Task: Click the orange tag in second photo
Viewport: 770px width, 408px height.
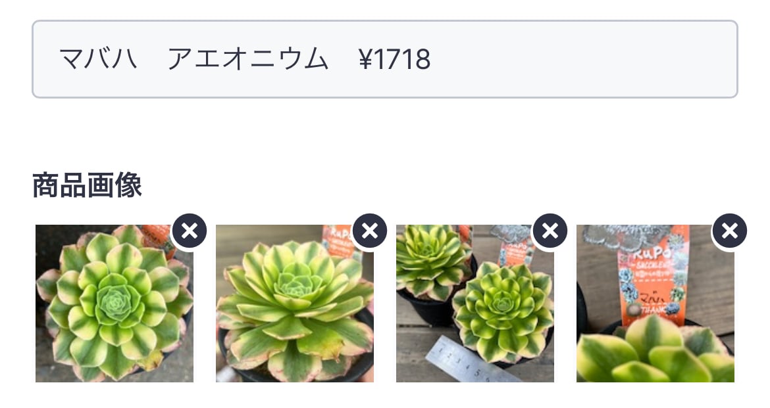Action: pos(339,241)
